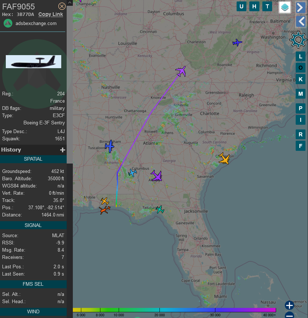Click the position value 37.108°, -82.514°
Viewport: 308px width, 318px height.
[x=46, y=208]
